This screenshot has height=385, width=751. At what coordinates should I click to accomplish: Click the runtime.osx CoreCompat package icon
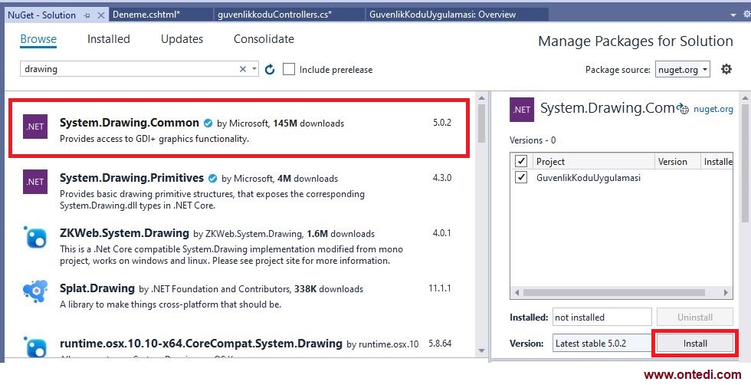(35, 347)
